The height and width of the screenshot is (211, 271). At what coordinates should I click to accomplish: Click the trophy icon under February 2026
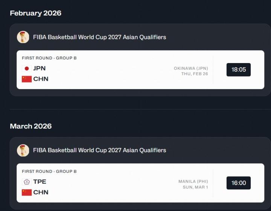(23, 37)
